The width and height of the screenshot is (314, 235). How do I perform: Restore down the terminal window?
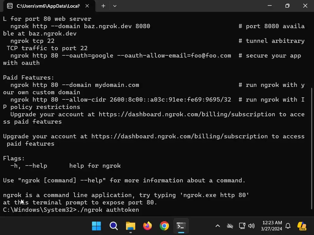tap(287, 6)
